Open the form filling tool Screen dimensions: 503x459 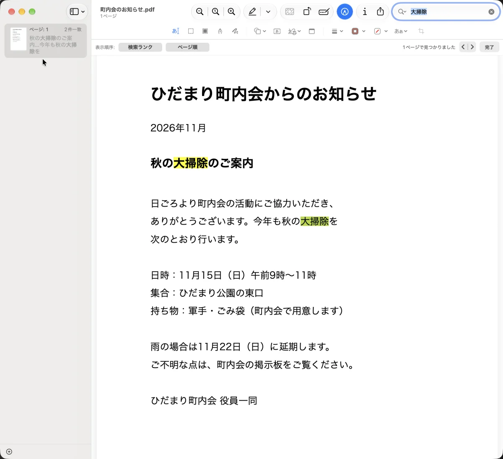click(324, 12)
